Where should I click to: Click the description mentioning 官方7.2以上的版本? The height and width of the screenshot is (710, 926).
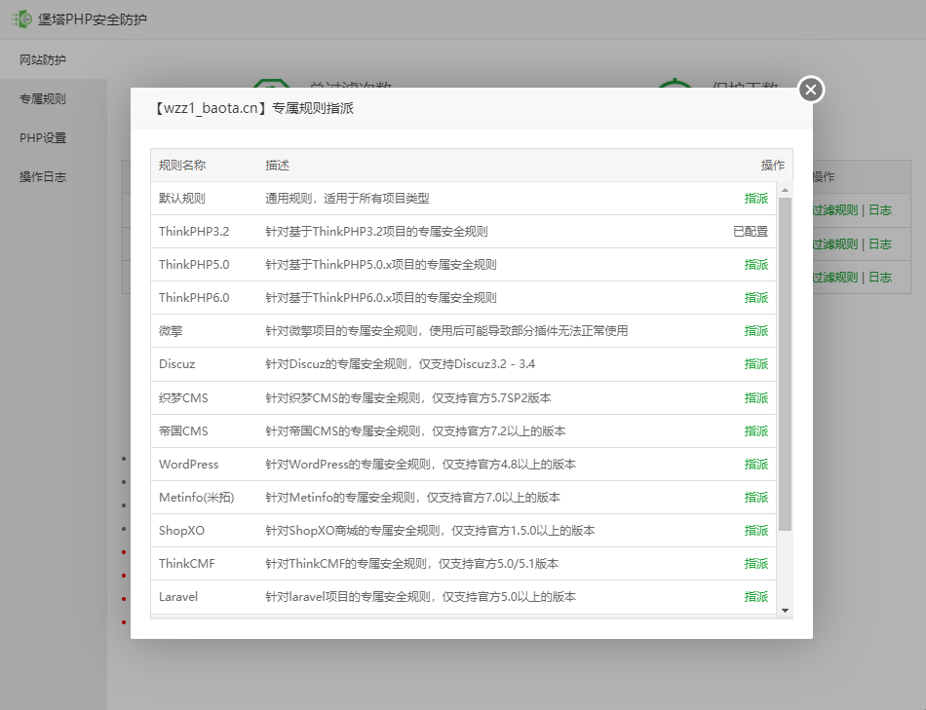pos(415,430)
